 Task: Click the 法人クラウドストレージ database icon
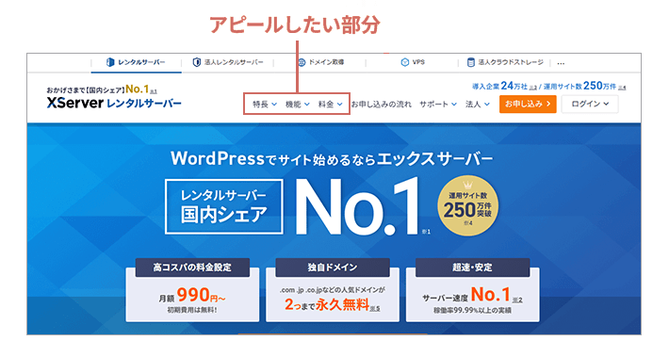click(470, 62)
